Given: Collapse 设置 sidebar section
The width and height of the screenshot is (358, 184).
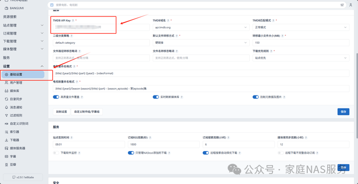Looking at the screenshot, I should [23, 66].
